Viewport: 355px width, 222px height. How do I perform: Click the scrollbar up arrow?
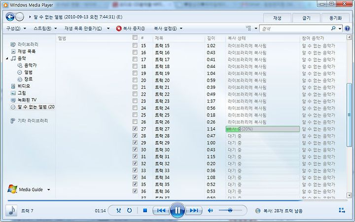point(349,37)
